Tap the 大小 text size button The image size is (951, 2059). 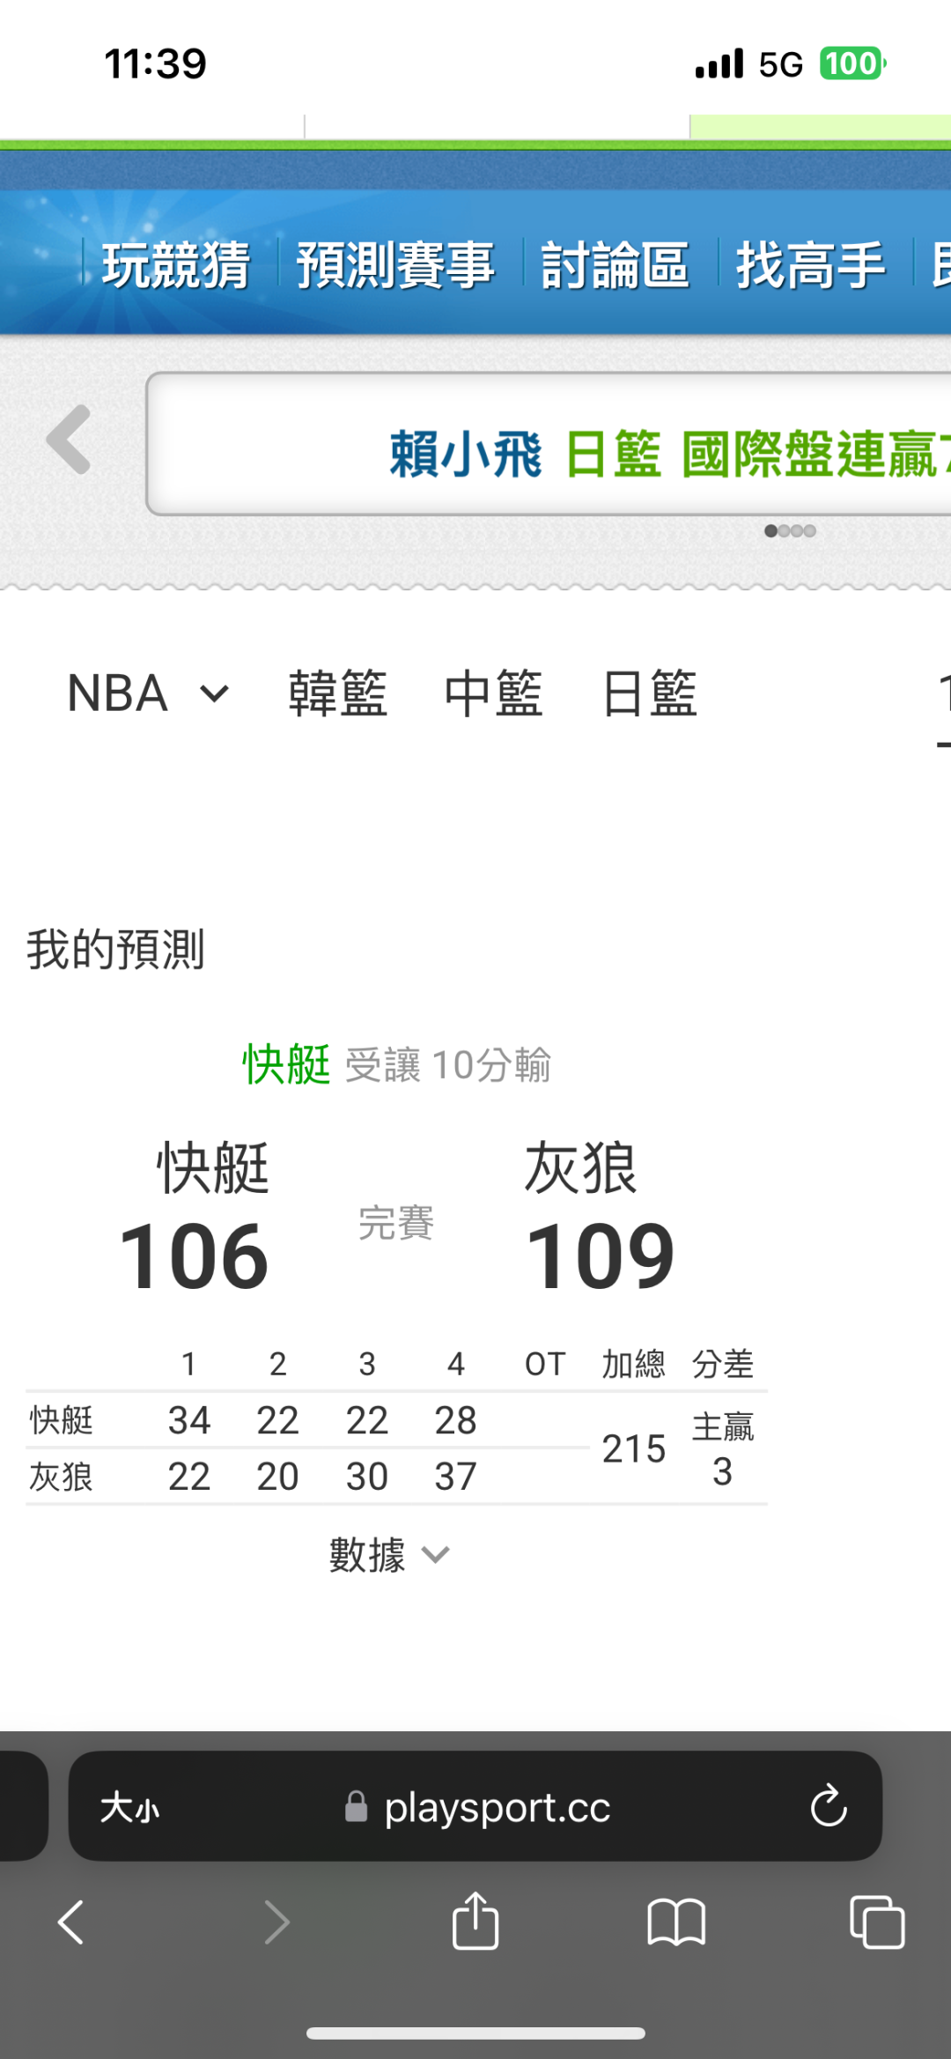(129, 1807)
